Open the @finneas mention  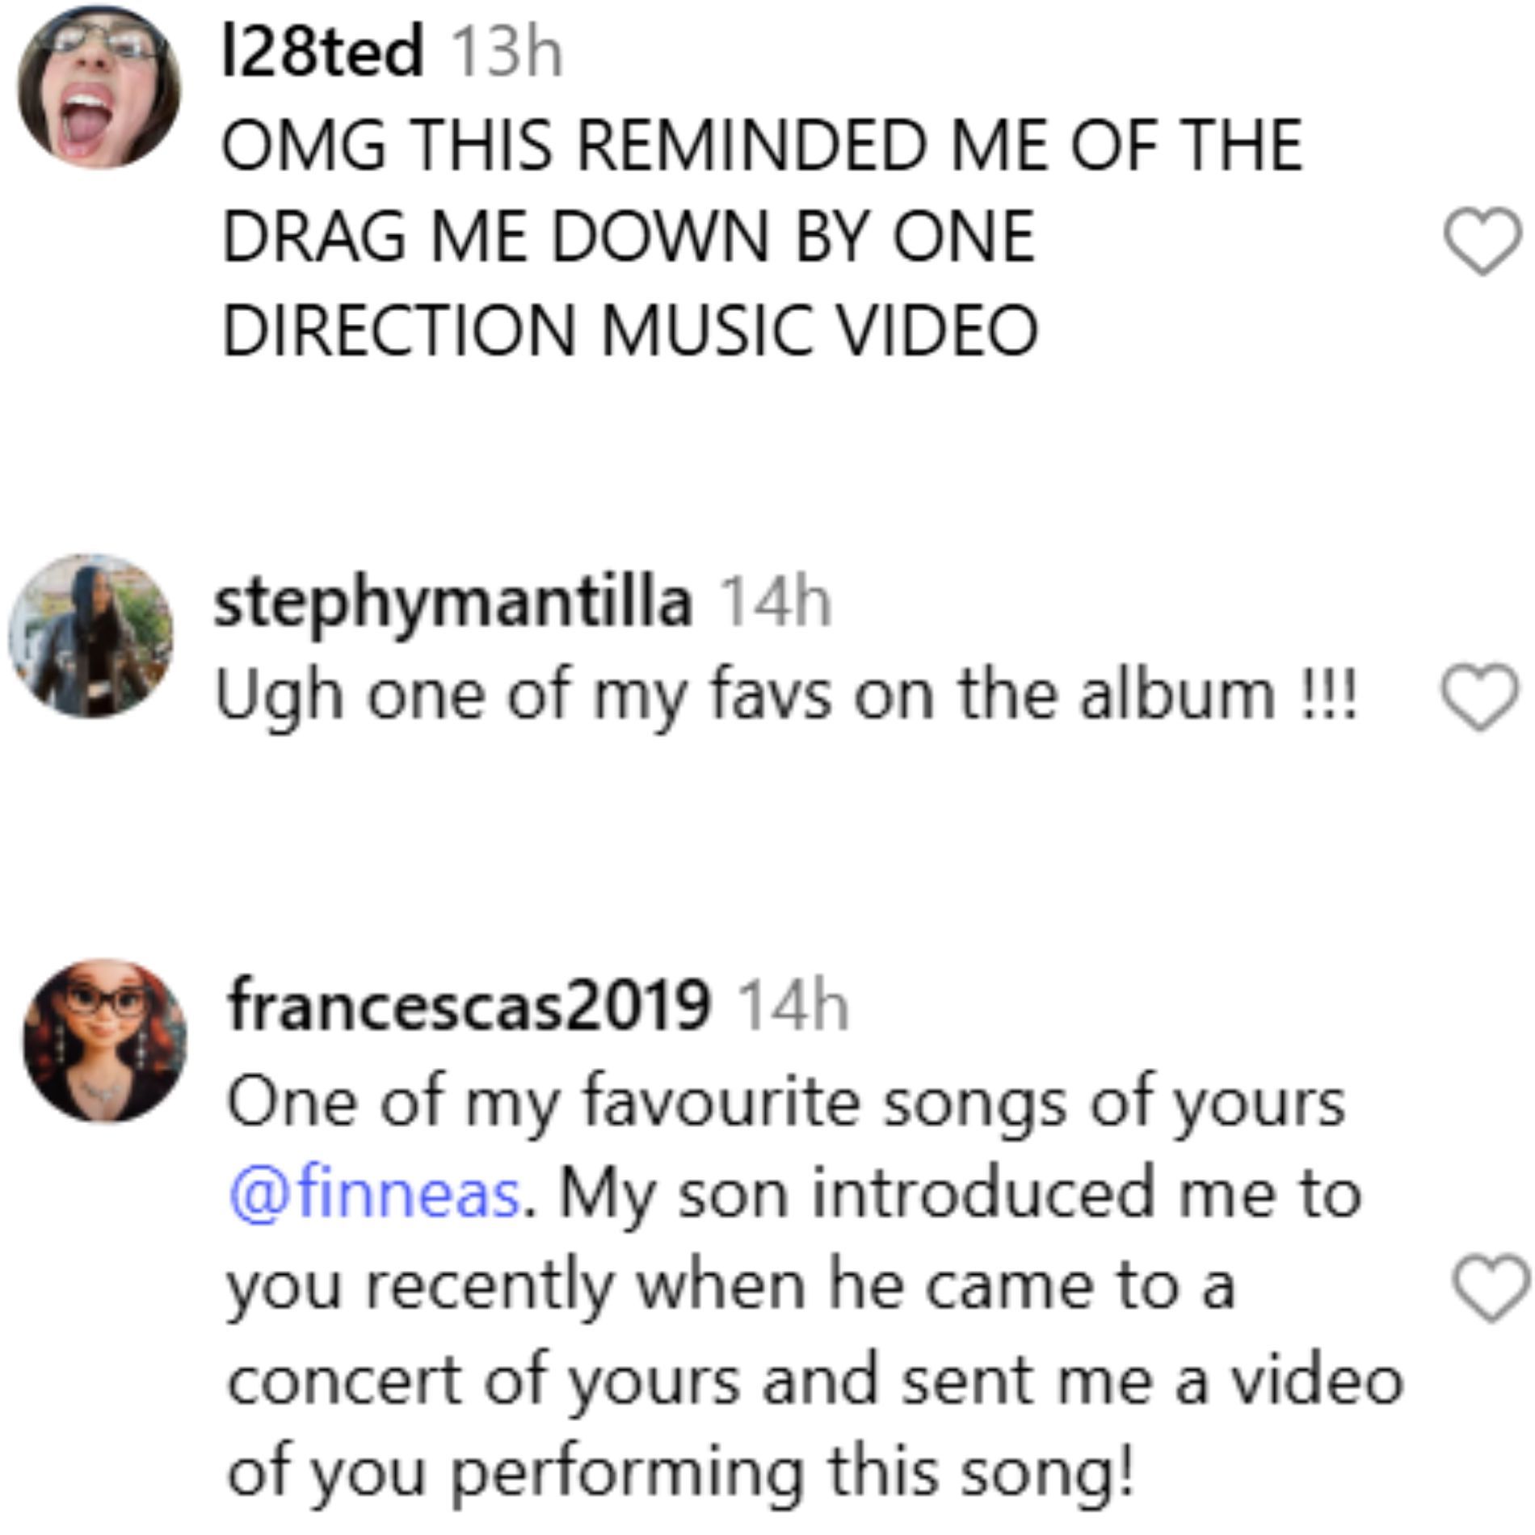tap(374, 1194)
